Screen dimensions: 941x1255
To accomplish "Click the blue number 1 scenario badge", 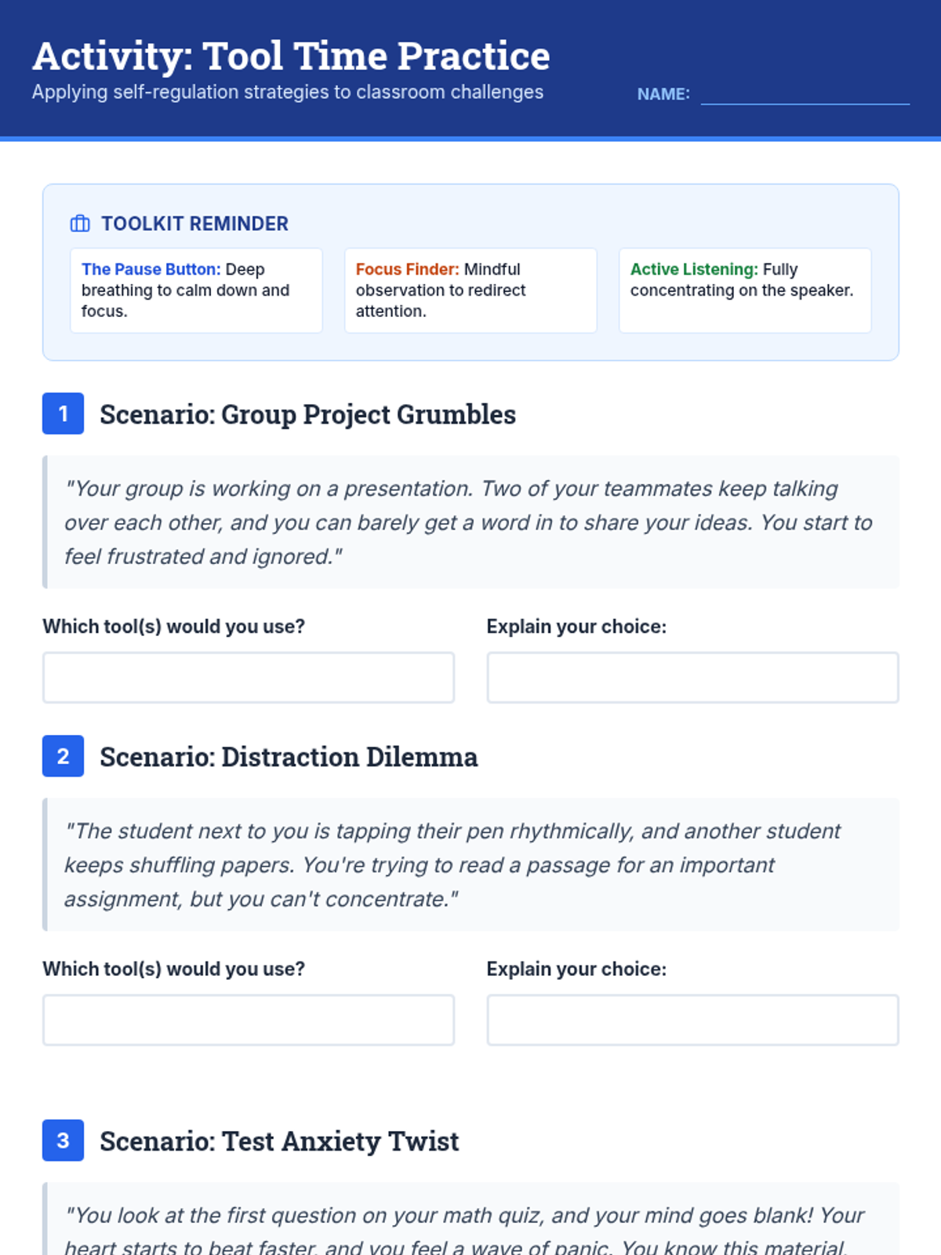I will (63, 414).
